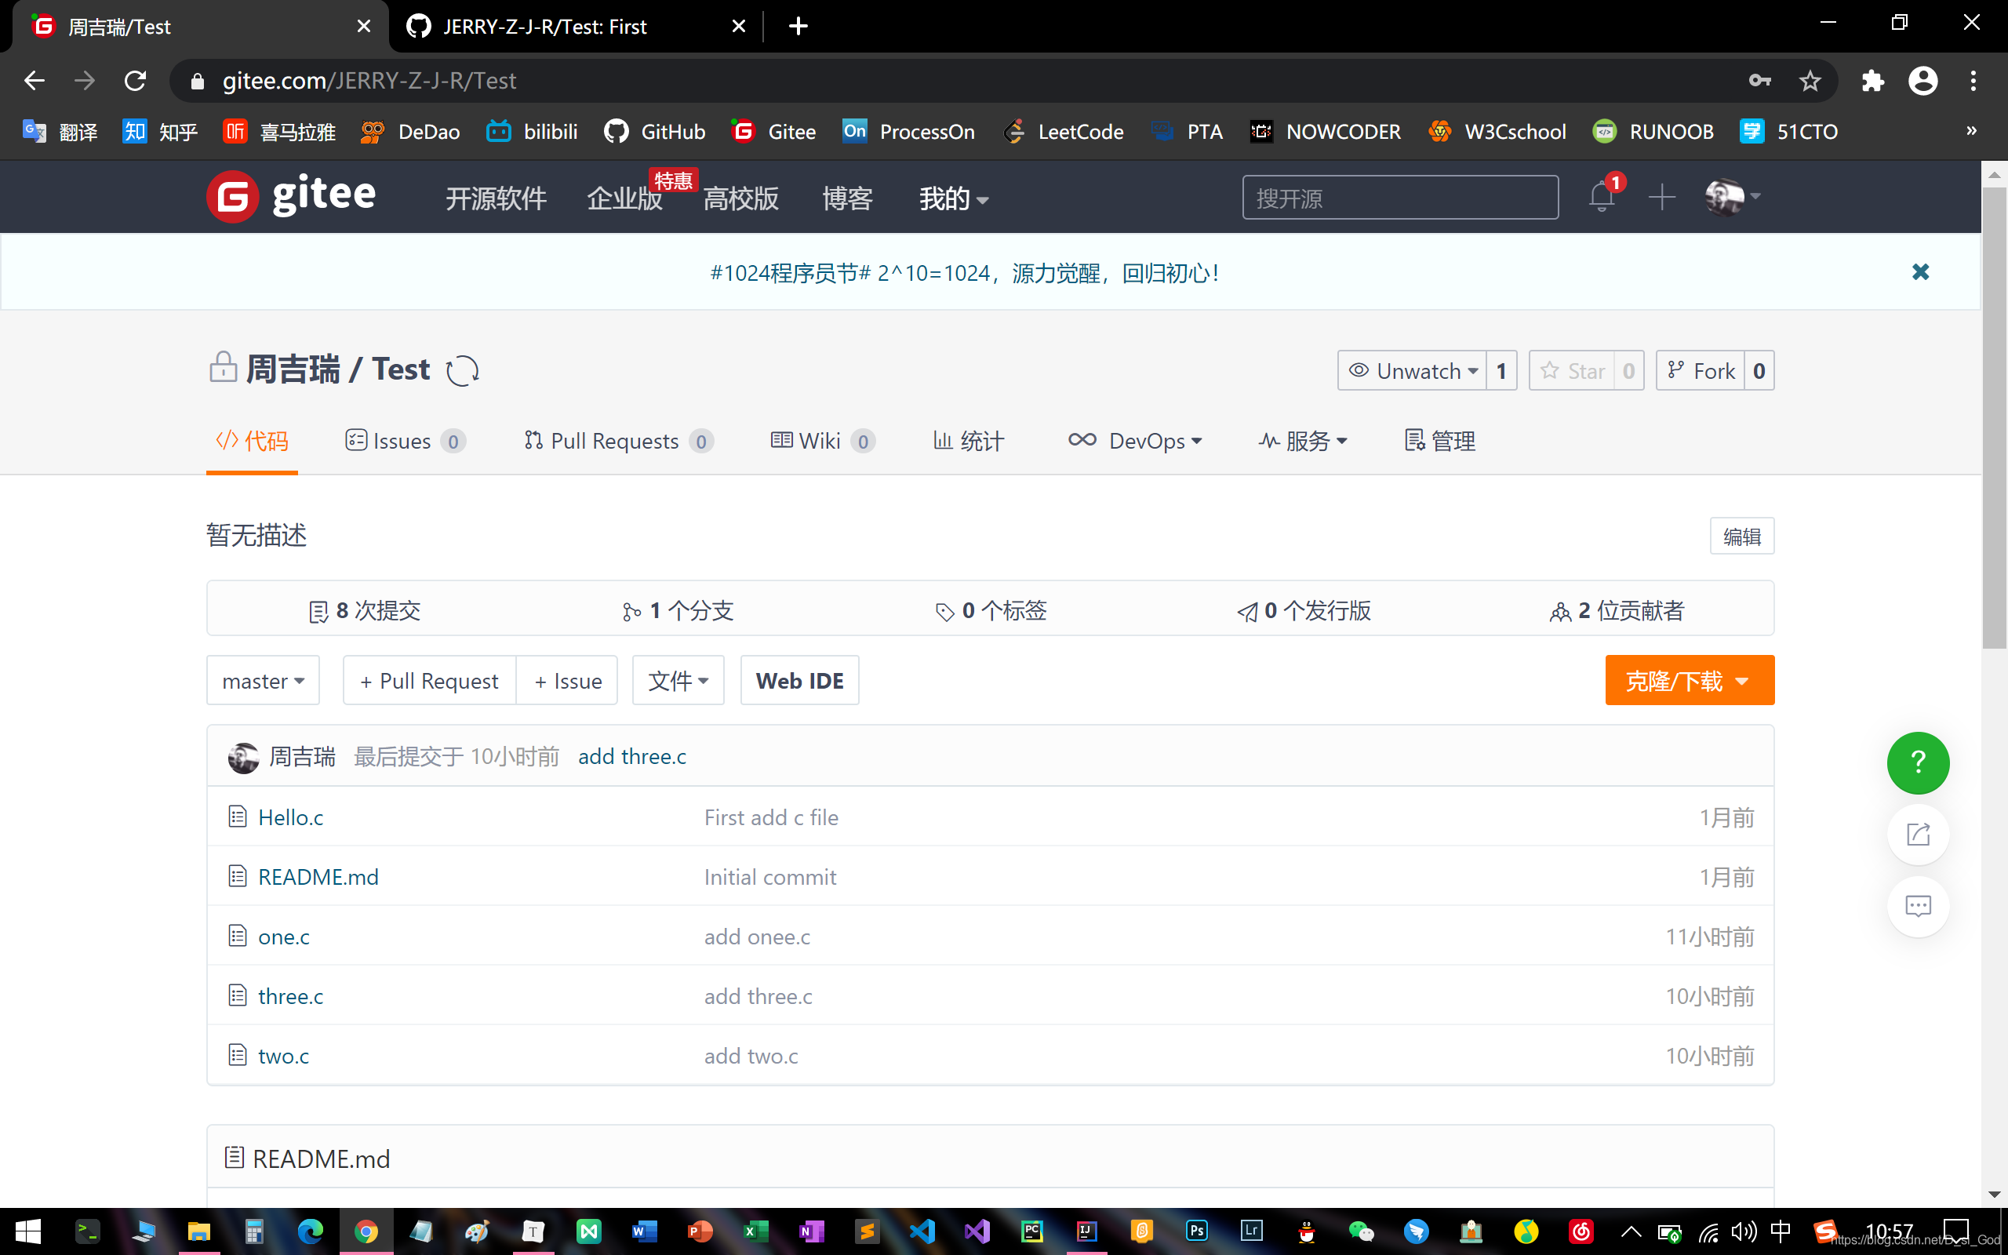The image size is (2008, 1255).
Task: Expand the DevOps menu
Action: (1134, 441)
